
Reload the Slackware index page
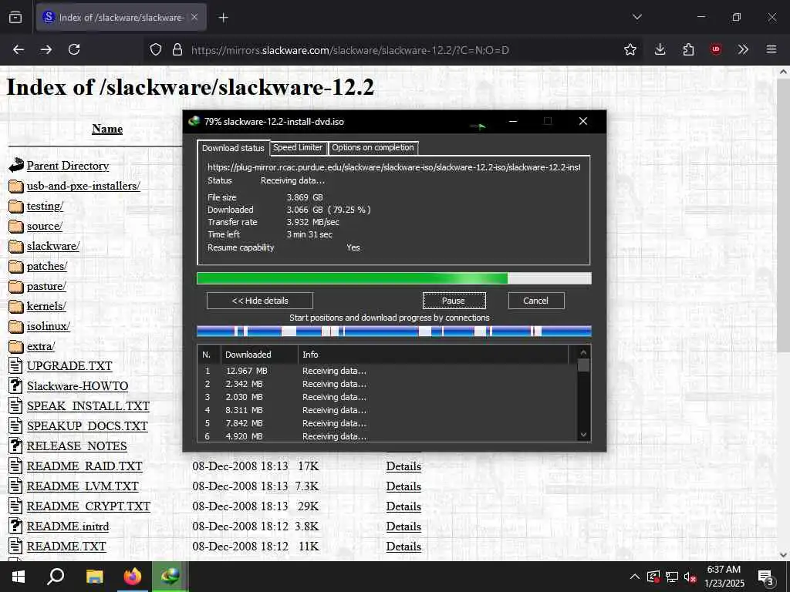(75, 50)
